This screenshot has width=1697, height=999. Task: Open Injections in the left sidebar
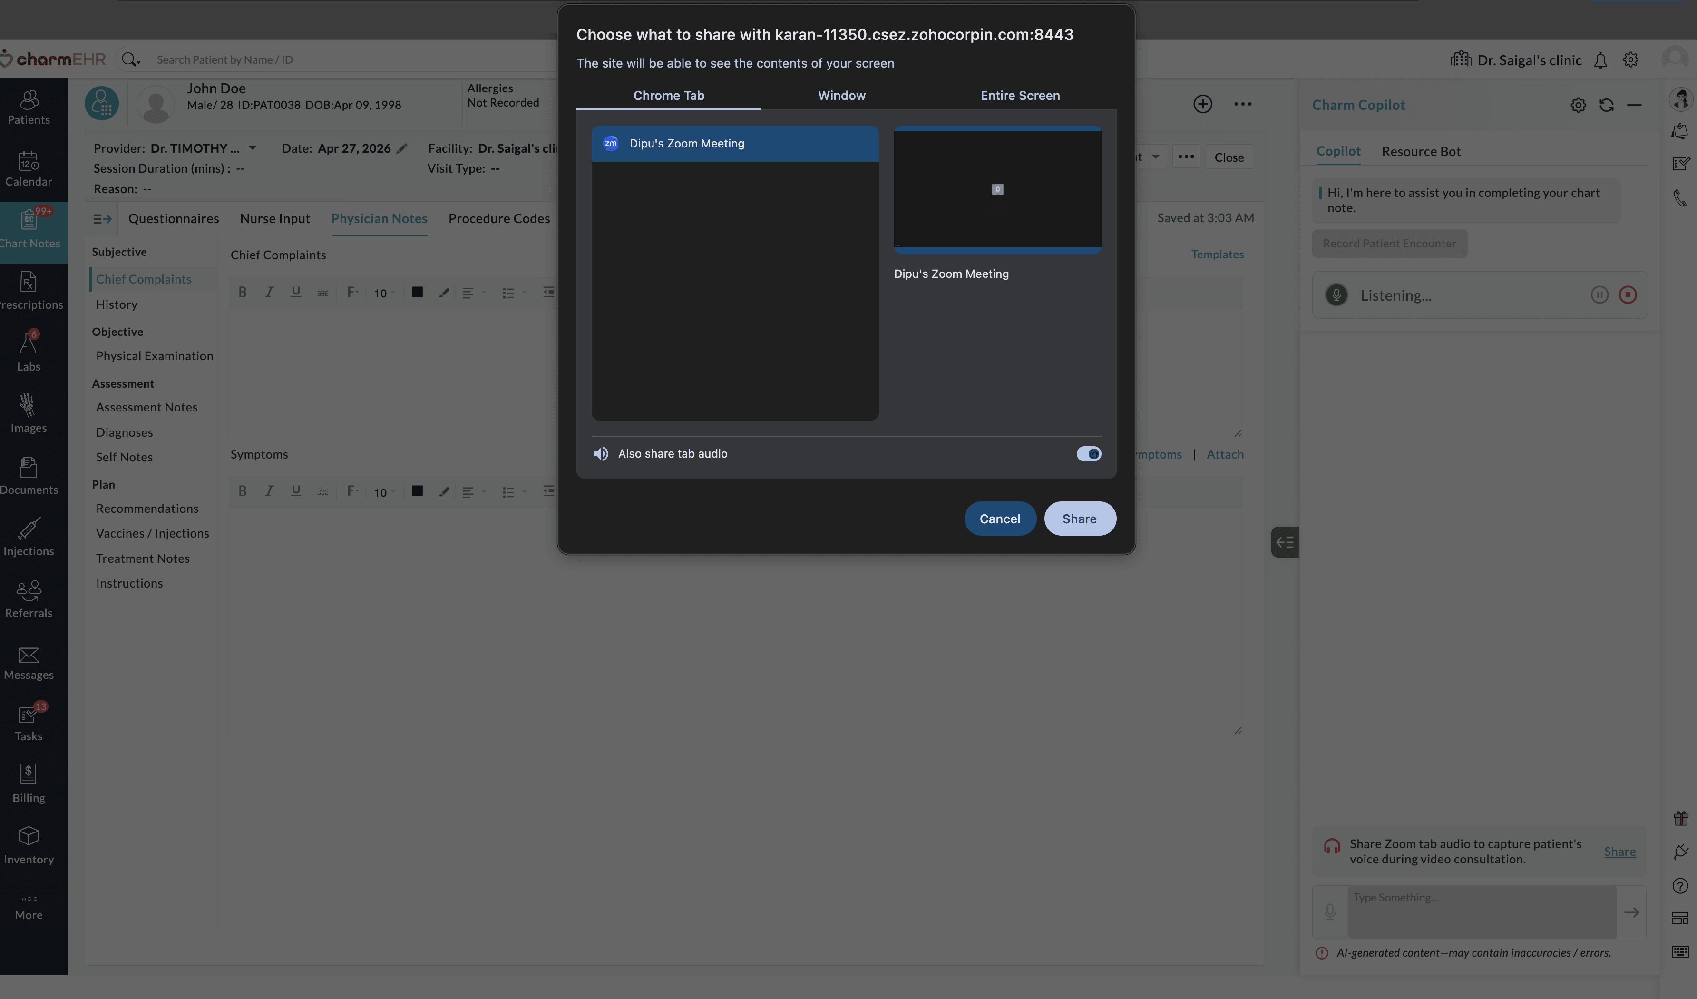point(29,538)
